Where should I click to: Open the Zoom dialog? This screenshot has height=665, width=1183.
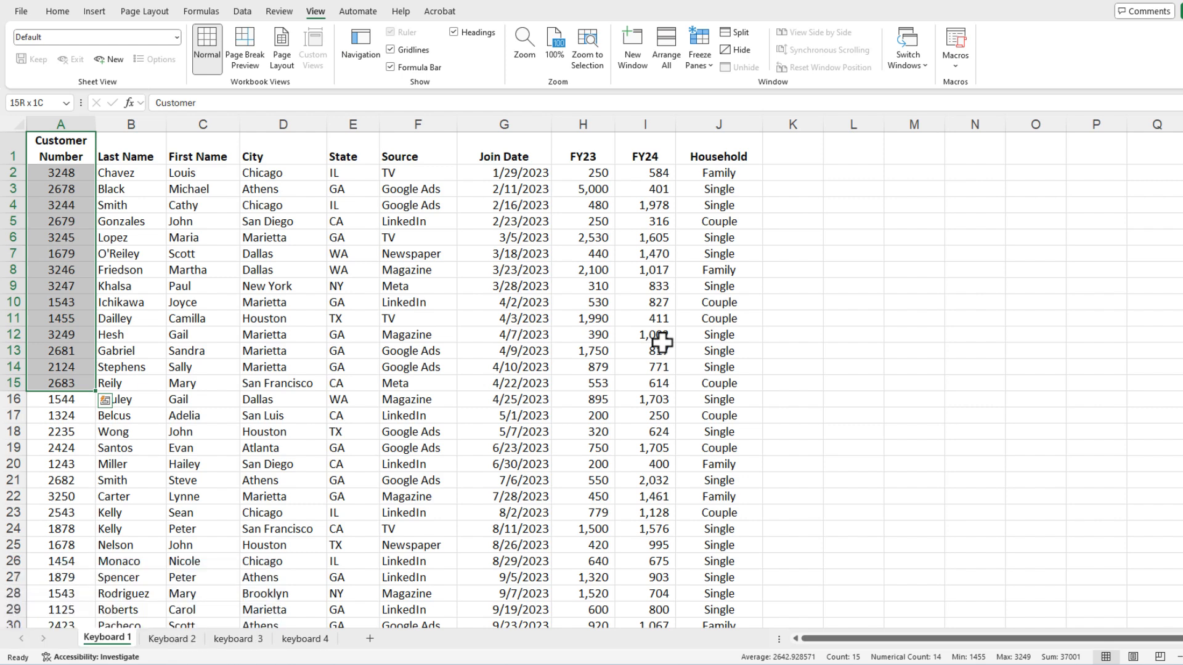tap(524, 43)
